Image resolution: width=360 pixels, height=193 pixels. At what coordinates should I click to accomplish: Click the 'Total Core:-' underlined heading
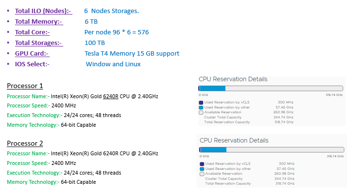click(32, 32)
